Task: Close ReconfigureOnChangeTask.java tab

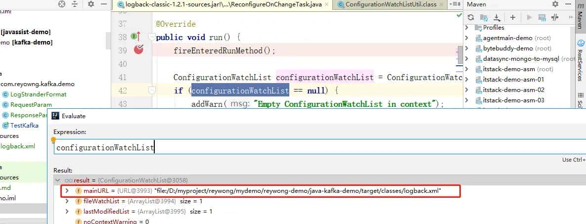Action: coord(326,4)
